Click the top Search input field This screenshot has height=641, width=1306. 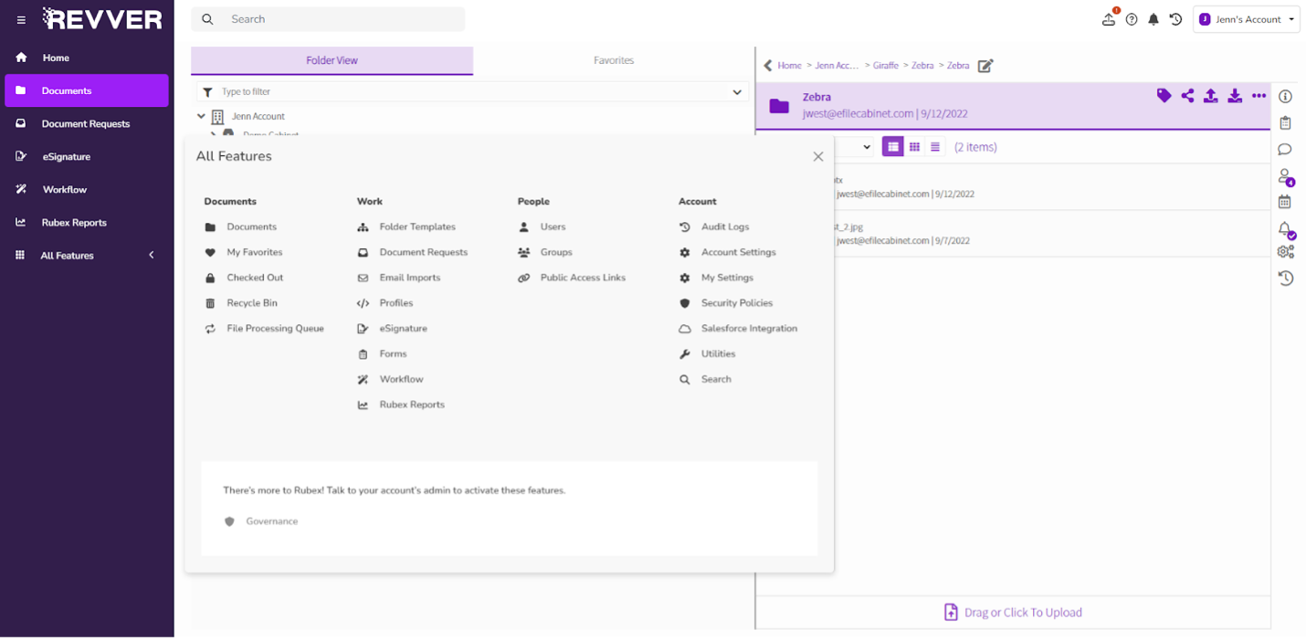tap(328, 19)
